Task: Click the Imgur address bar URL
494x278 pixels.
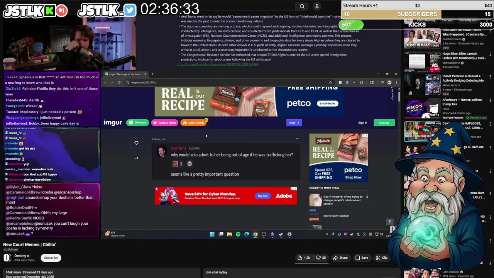Action: tap(144, 82)
